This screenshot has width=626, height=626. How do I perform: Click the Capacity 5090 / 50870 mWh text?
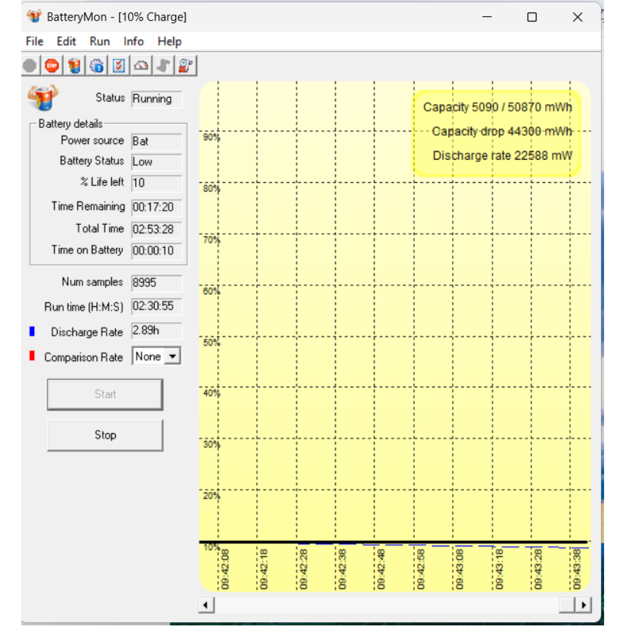498,107
